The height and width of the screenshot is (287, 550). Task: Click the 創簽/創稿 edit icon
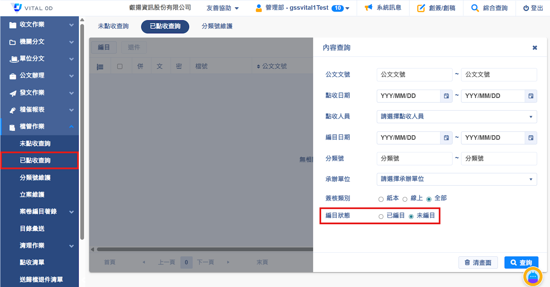click(x=421, y=8)
